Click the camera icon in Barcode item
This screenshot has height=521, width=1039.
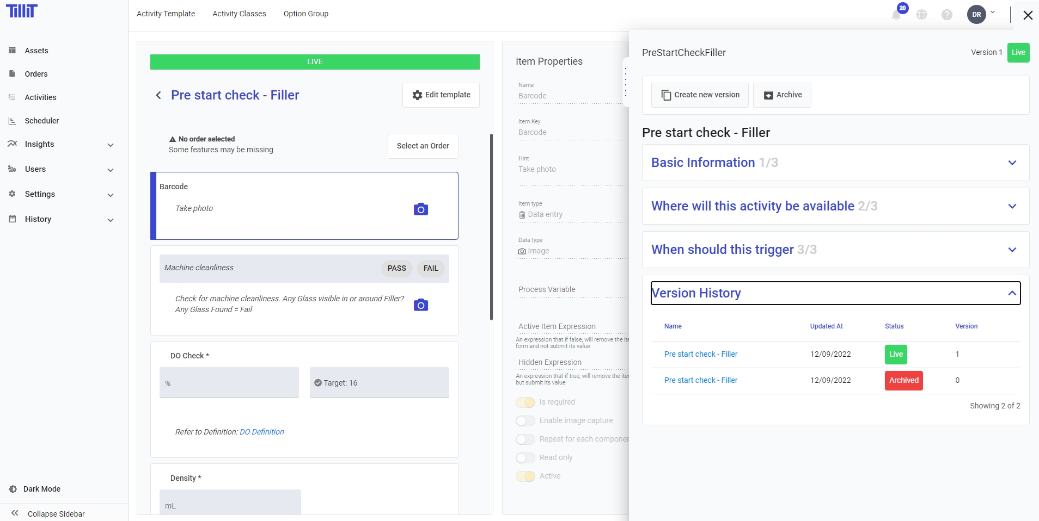421,209
